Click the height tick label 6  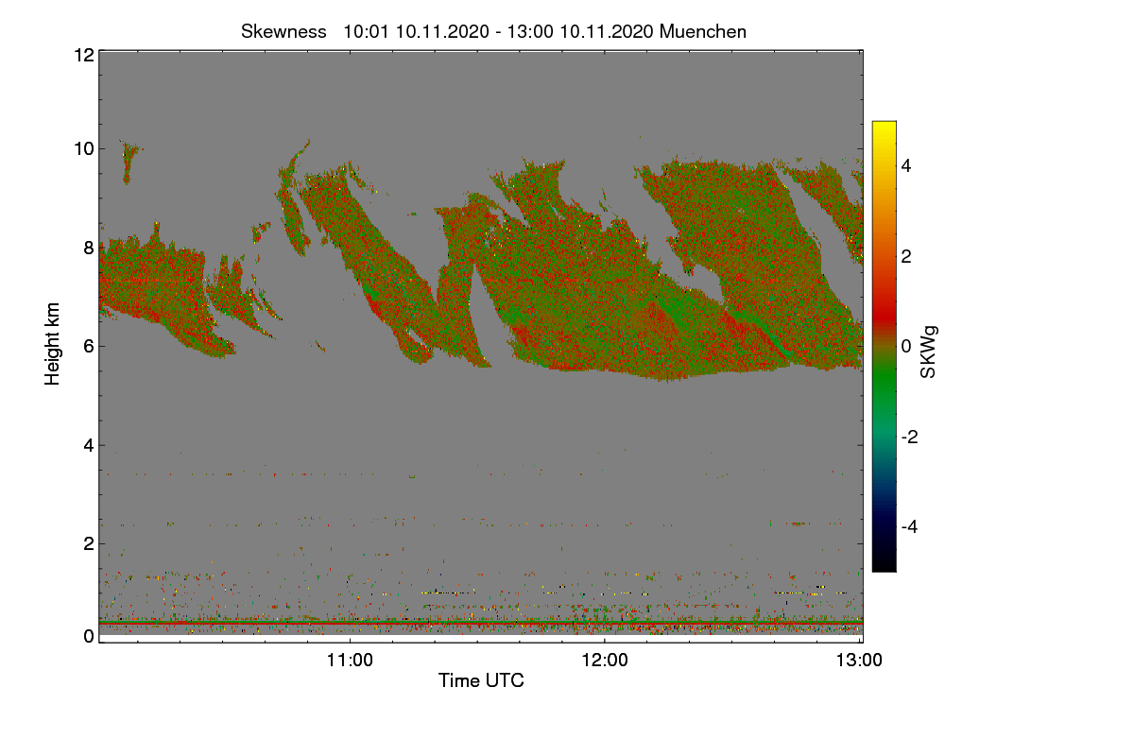(x=89, y=346)
